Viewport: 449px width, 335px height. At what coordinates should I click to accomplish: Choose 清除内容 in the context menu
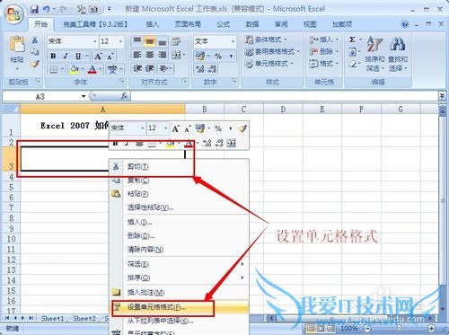click(x=180, y=249)
